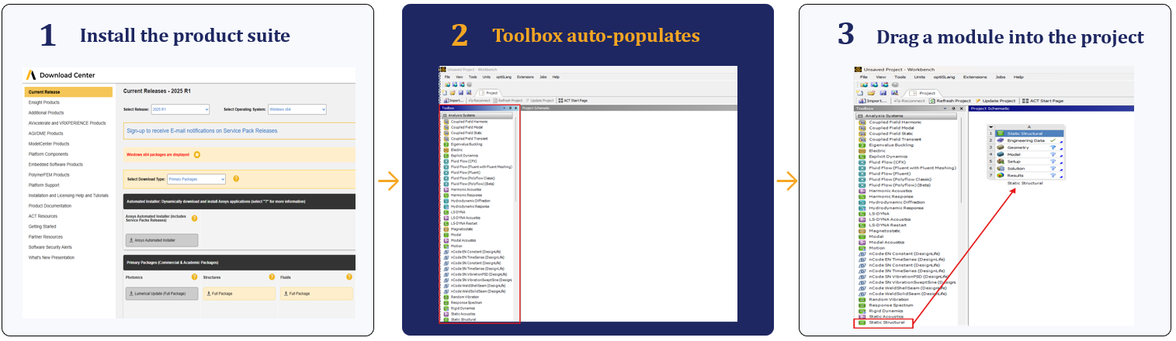Image resolution: width=1176 pixels, height=341 pixels.
Task: Click Refresh Project in step 3 Workbench toolbar
Action: pos(950,101)
